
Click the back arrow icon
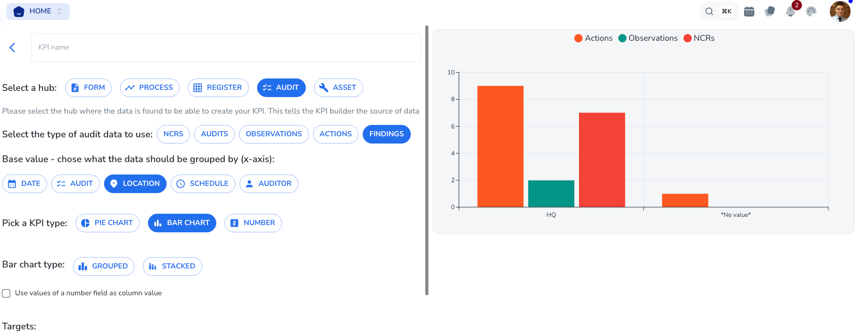tap(12, 47)
